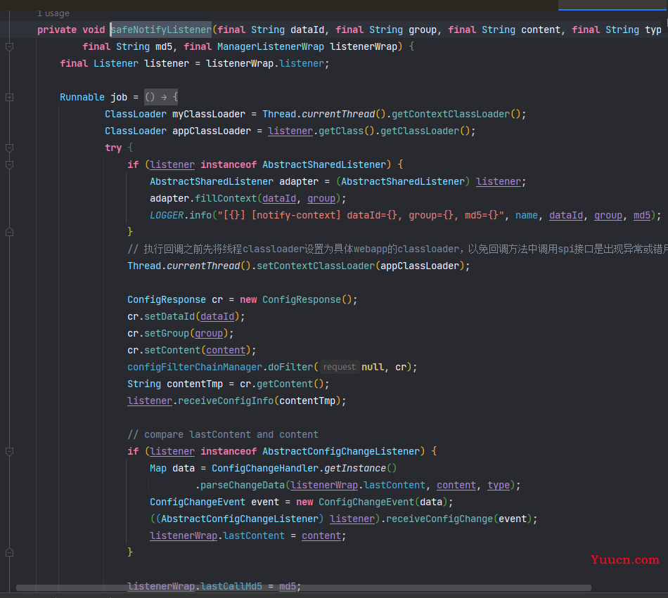Click the ConfigChangeHandler class name
The height and width of the screenshot is (598, 668).
(x=265, y=468)
